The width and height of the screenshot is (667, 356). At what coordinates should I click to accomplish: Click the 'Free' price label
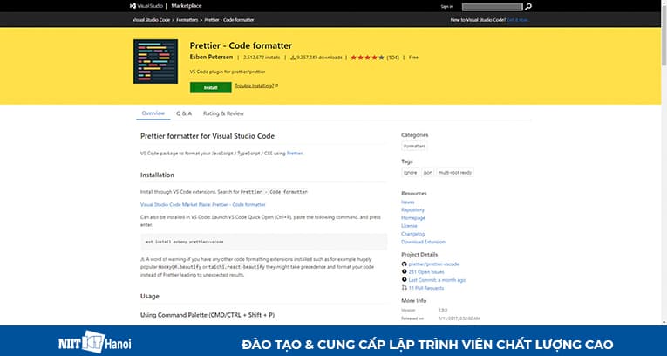click(x=413, y=58)
